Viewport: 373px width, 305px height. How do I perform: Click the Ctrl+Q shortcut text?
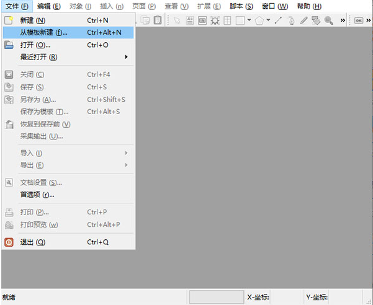click(x=98, y=242)
